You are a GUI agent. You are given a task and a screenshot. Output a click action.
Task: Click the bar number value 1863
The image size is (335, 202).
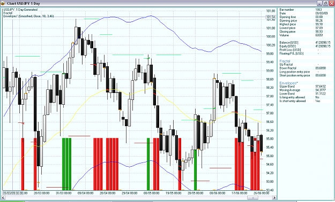coord(318,10)
